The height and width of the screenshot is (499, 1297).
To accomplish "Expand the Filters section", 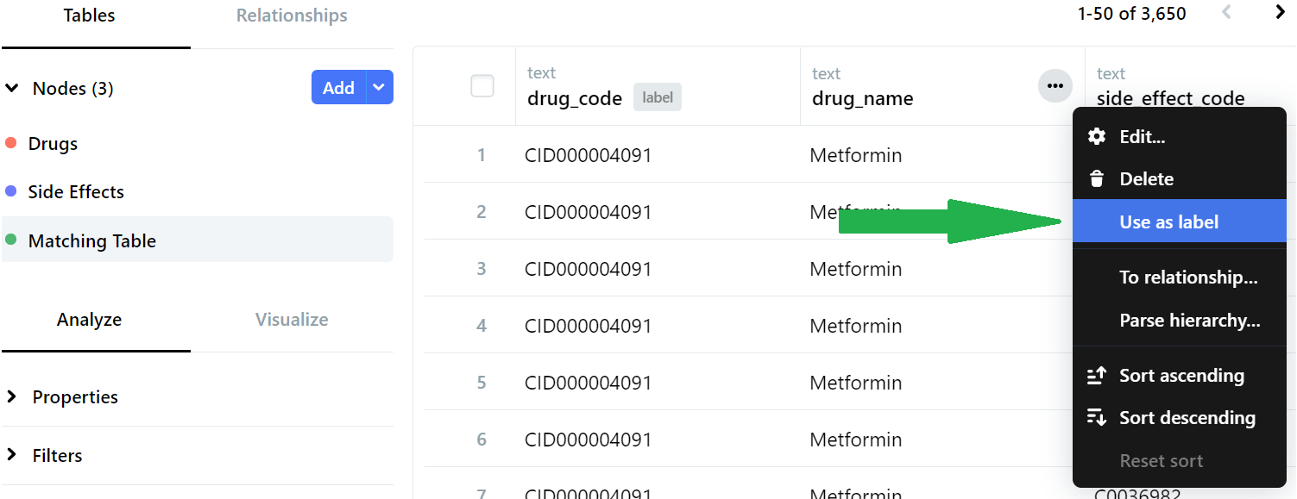I will click(12, 455).
